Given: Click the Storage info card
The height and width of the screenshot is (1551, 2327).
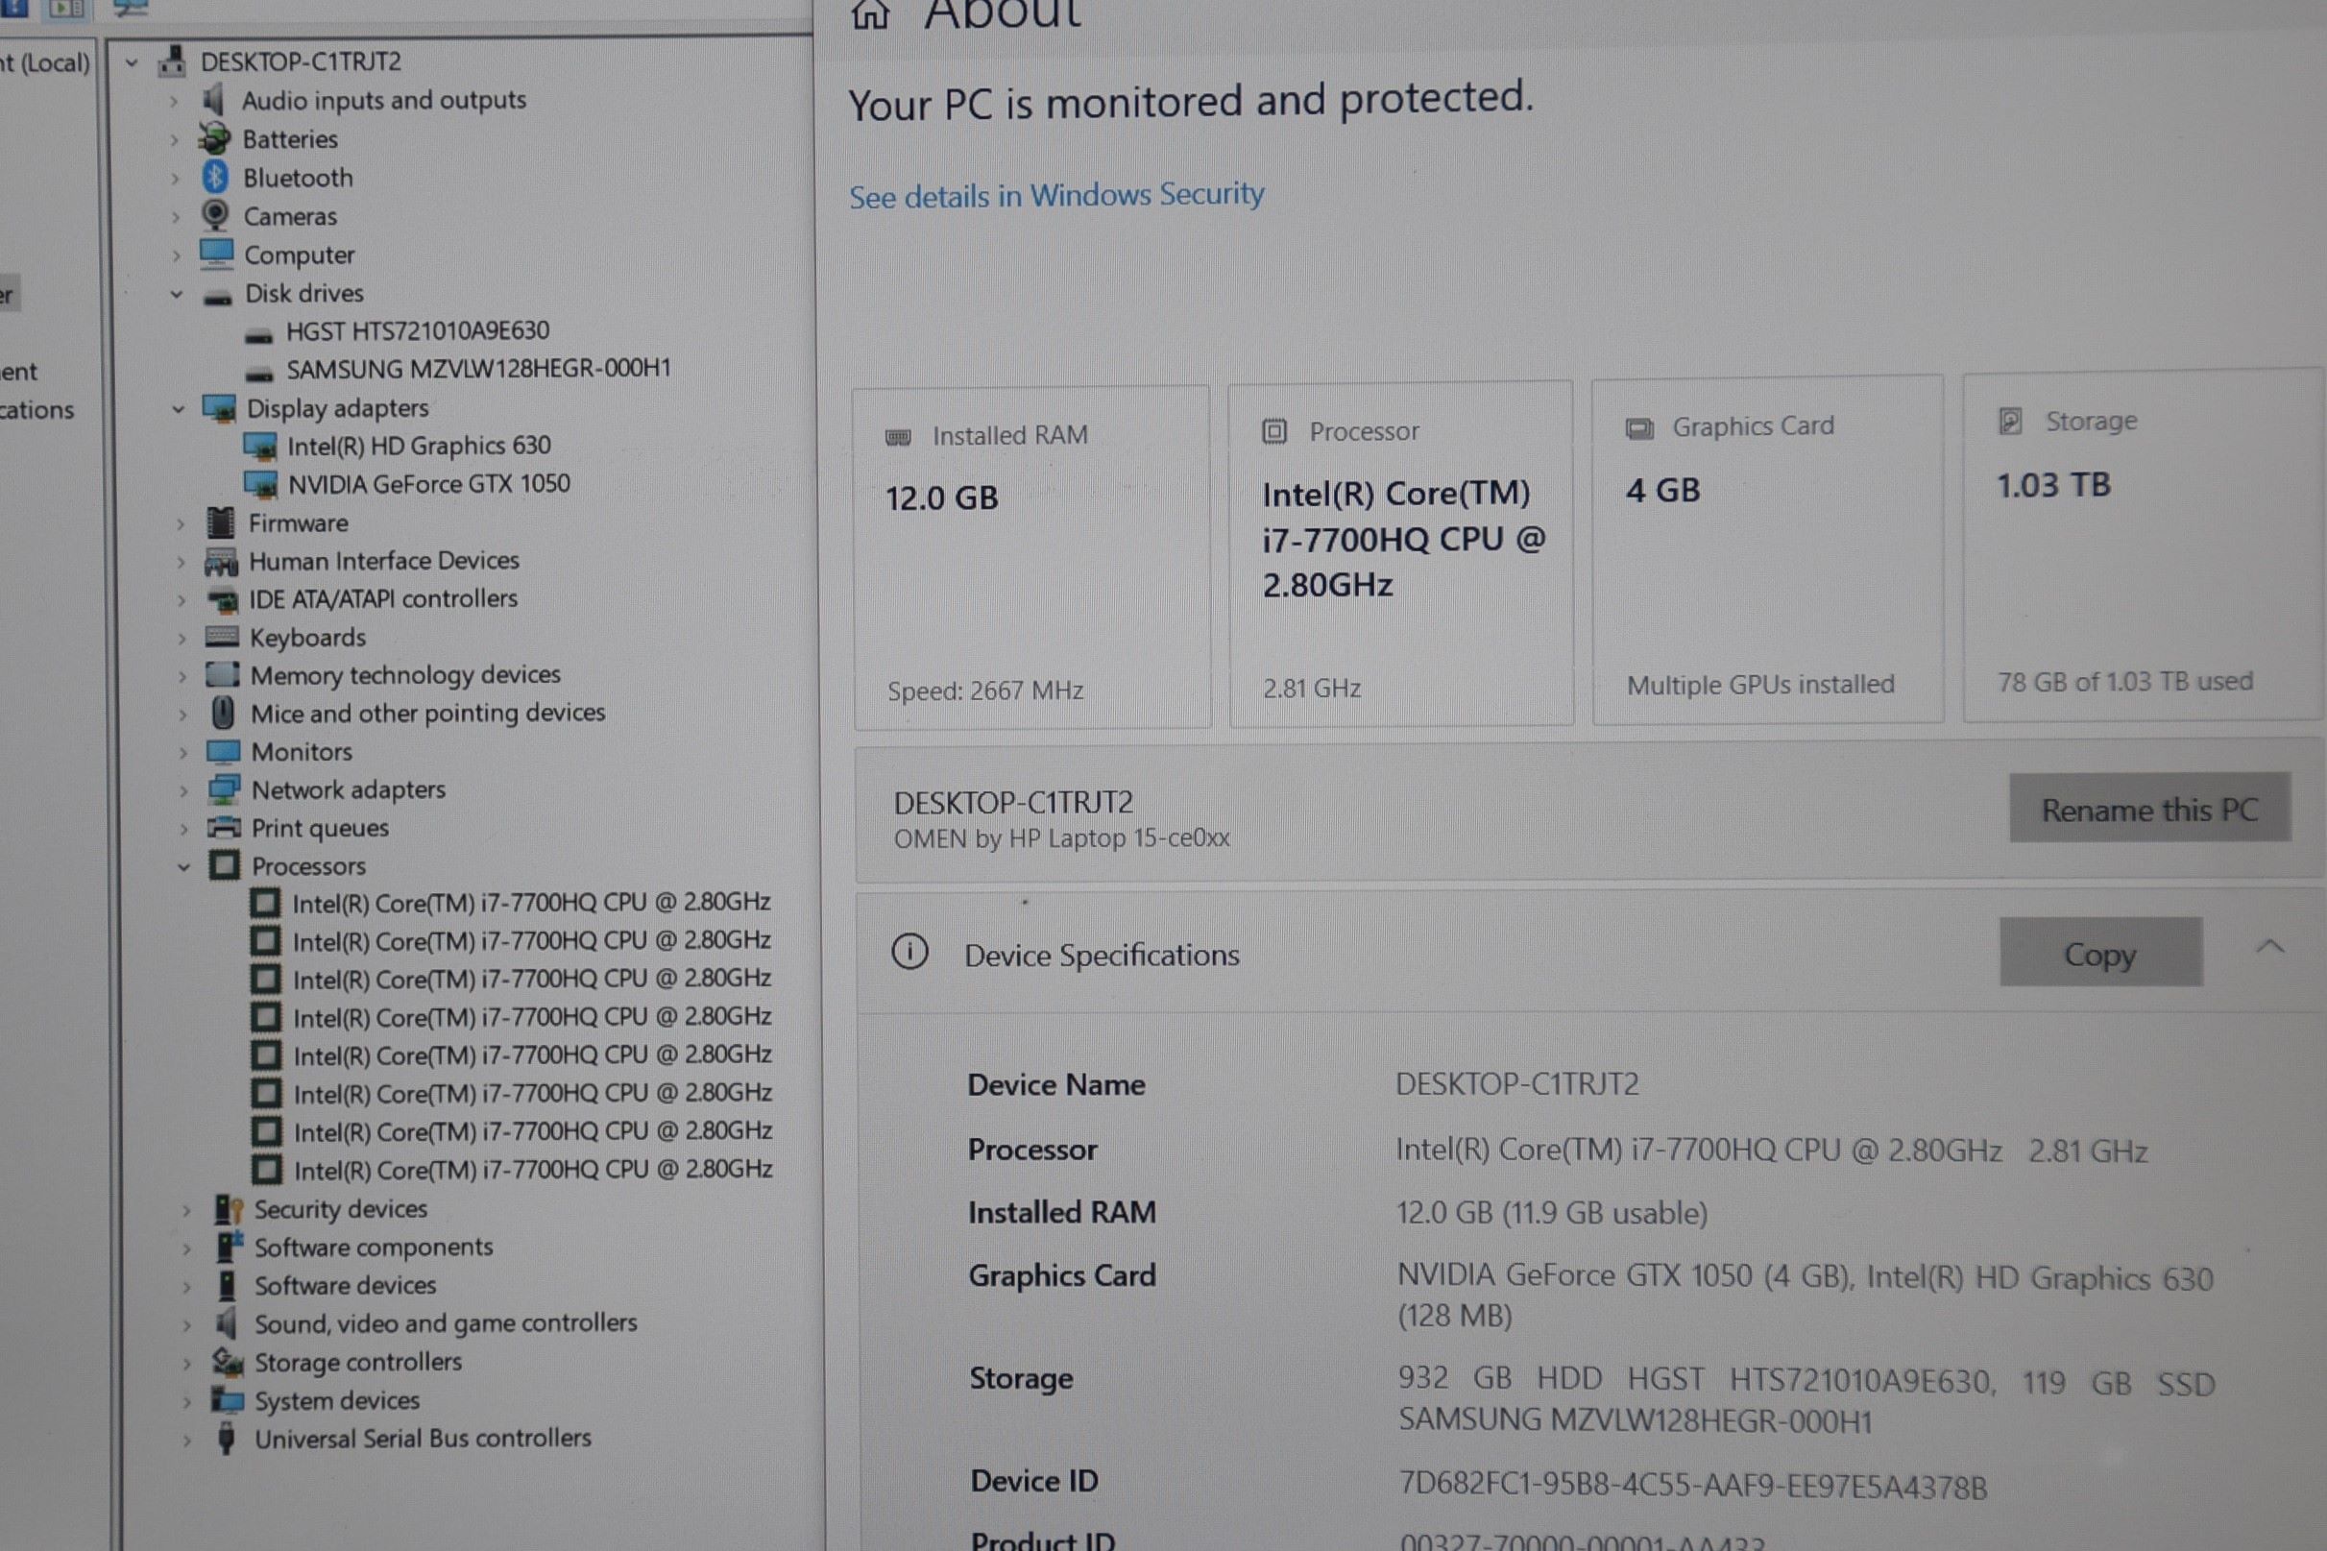Looking at the screenshot, I should 2143,545.
